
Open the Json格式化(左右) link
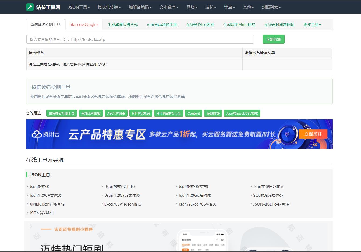click(x=193, y=187)
